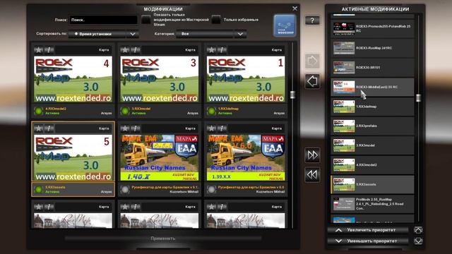Toggle green active indicator of 1.RX3defmap card
The height and width of the screenshot is (254, 452).
[x=211, y=111]
